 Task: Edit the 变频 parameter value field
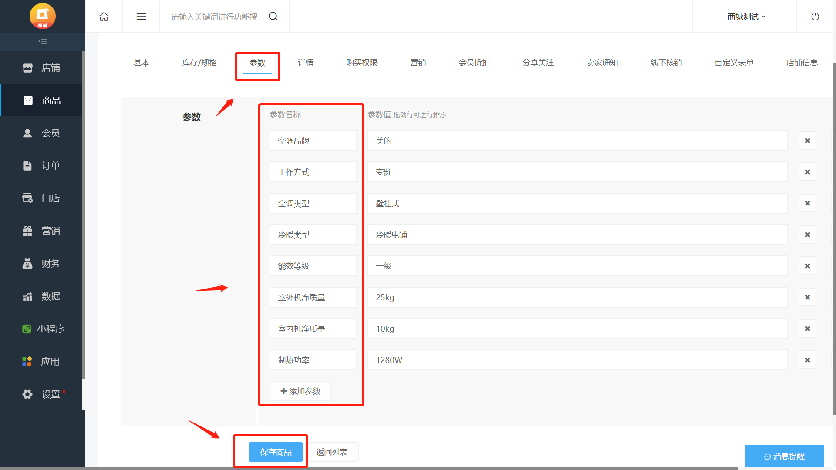coord(577,172)
